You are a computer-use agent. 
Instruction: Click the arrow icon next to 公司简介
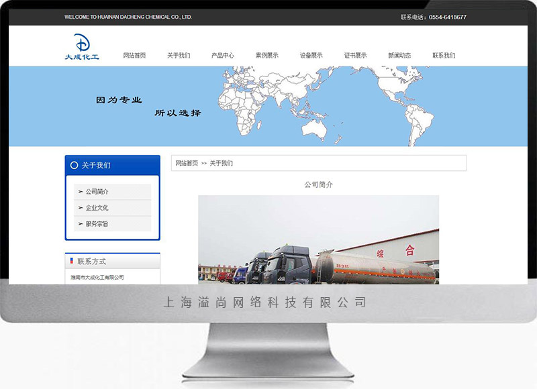pos(81,192)
